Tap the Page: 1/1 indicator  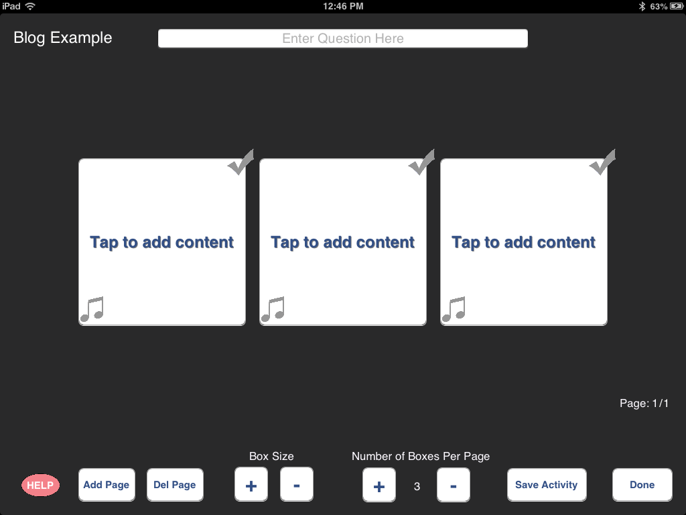(x=644, y=403)
